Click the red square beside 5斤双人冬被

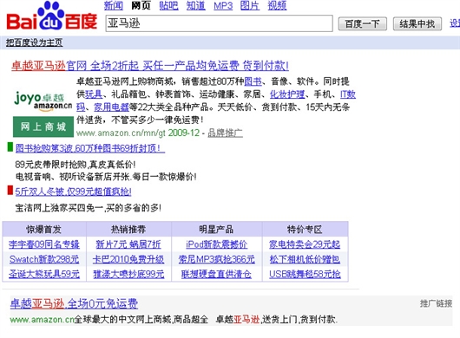tap(10, 190)
